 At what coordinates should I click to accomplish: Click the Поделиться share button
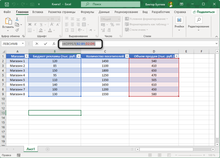(204, 12)
